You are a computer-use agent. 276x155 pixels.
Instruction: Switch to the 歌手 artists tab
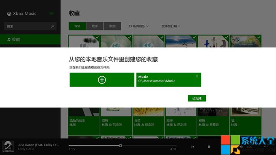click(95, 26)
